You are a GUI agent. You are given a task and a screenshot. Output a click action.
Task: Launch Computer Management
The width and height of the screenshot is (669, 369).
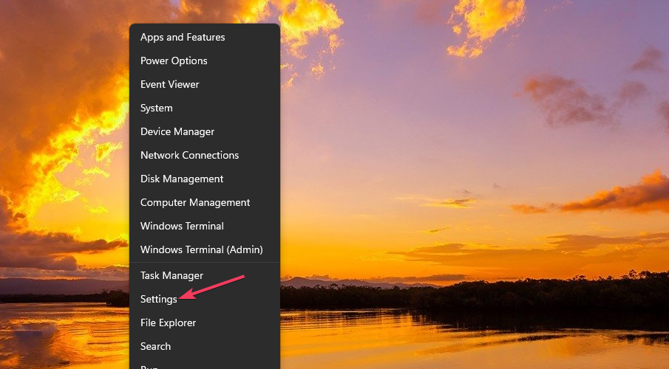(195, 202)
